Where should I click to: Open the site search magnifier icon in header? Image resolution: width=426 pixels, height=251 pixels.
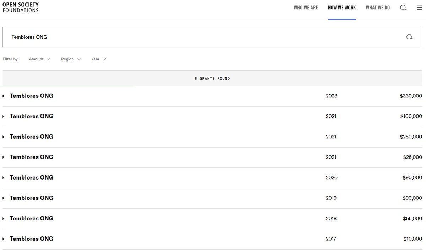pos(403,7)
